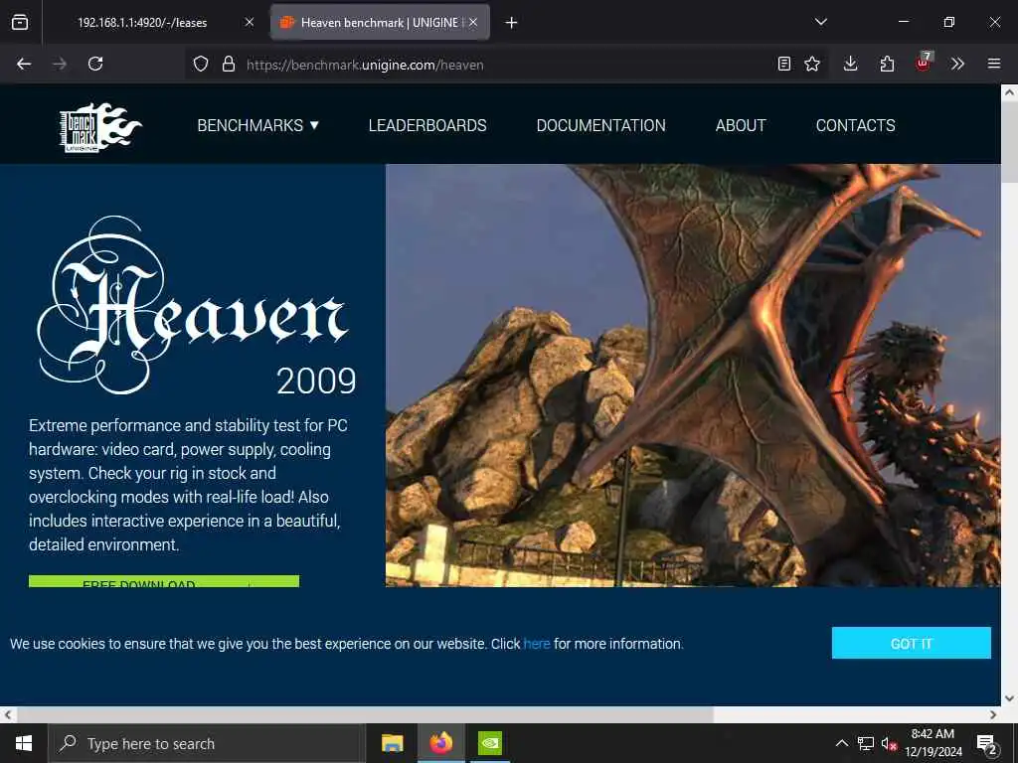Expand the BENCHMARKS dropdown menu

pyautogui.click(x=258, y=125)
